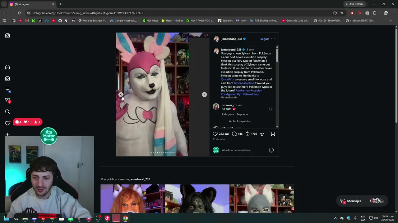
Task: Open the create new post plus icon
Action: pos(7,135)
